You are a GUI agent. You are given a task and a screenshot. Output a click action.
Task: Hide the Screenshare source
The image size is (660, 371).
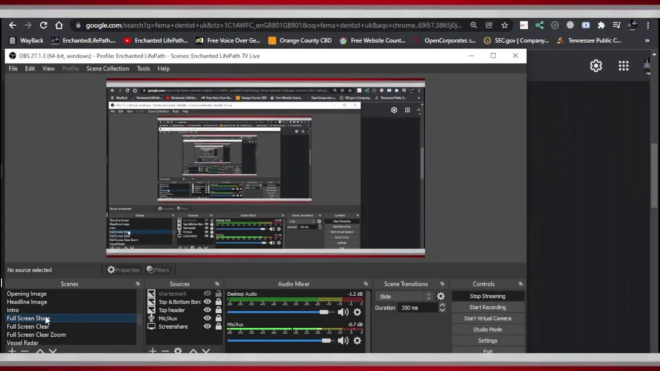207,327
